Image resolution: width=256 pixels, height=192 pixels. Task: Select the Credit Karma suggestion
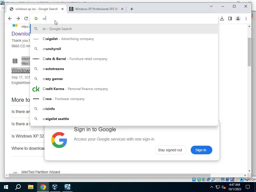click(x=124, y=89)
